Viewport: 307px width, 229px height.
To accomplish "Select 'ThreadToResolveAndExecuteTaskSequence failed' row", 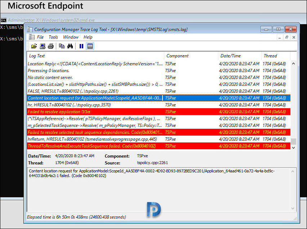I will click(159, 146).
